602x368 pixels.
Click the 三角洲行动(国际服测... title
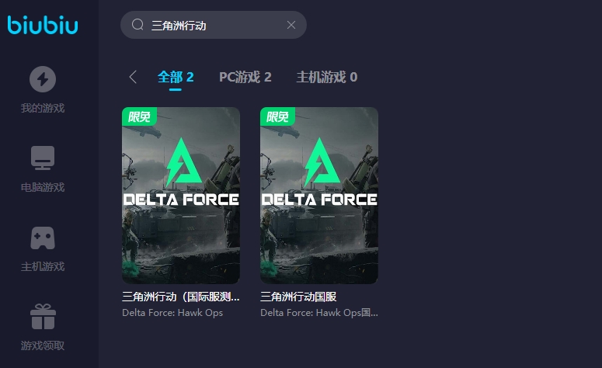180,297
